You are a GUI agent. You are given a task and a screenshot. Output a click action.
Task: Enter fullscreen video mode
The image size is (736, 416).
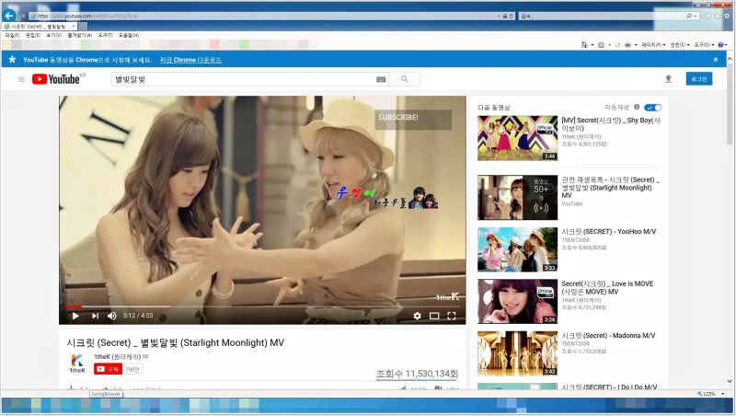(x=452, y=316)
